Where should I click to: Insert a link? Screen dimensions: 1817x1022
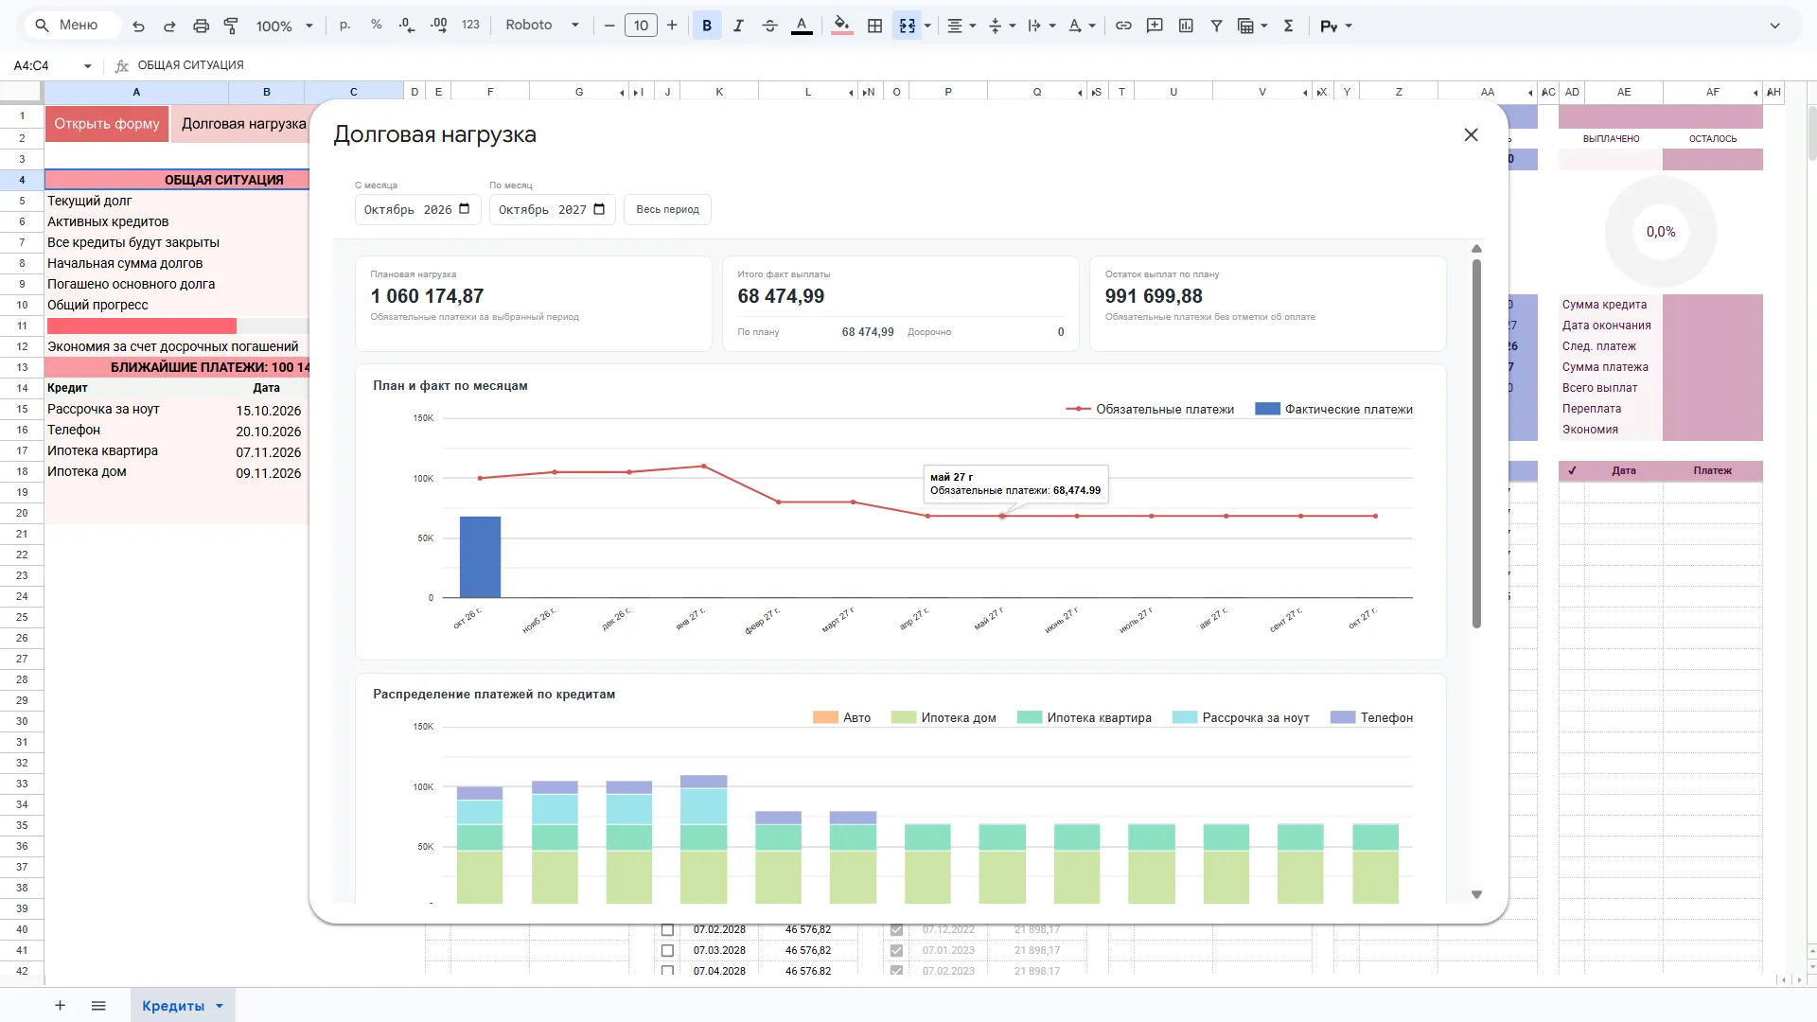coord(1123,26)
